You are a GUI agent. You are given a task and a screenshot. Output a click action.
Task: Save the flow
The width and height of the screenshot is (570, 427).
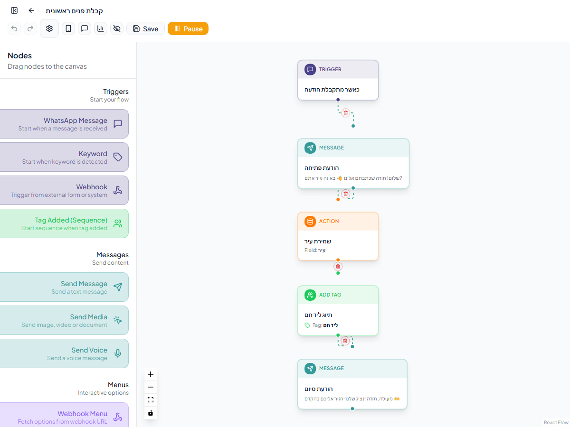(x=145, y=28)
